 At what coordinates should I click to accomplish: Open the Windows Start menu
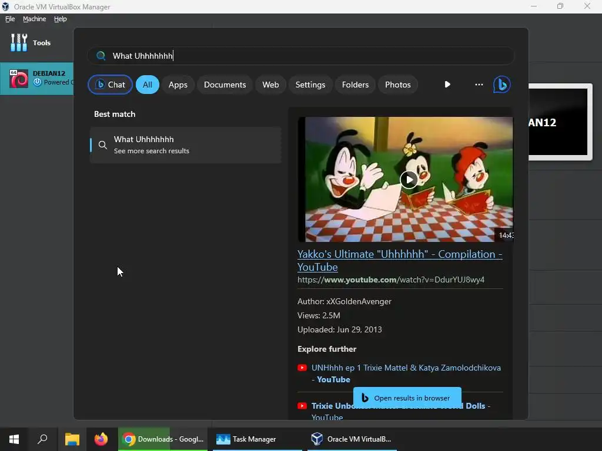(x=14, y=439)
